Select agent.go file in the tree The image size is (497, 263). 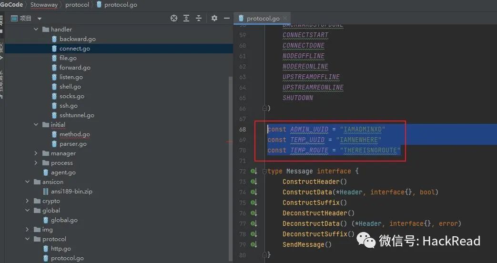coord(63,172)
